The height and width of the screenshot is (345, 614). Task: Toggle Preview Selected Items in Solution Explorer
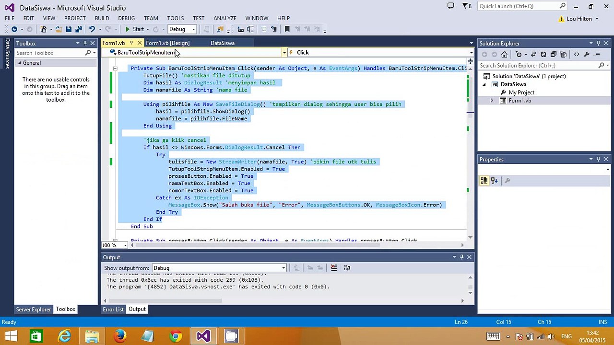point(596,55)
